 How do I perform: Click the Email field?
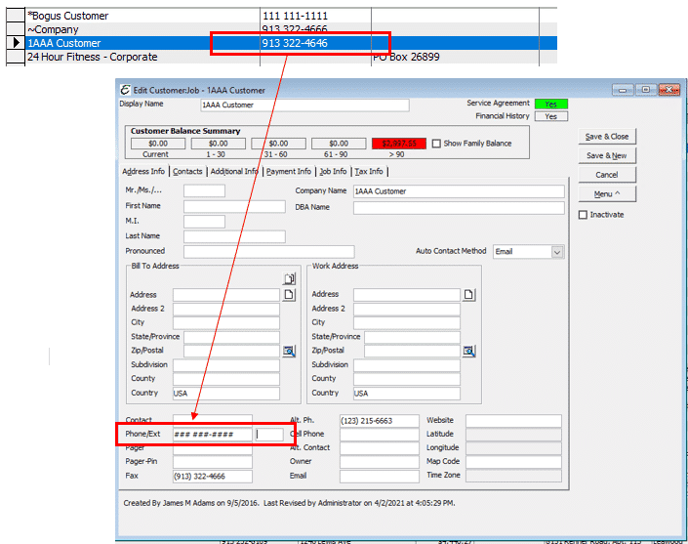[x=380, y=477]
